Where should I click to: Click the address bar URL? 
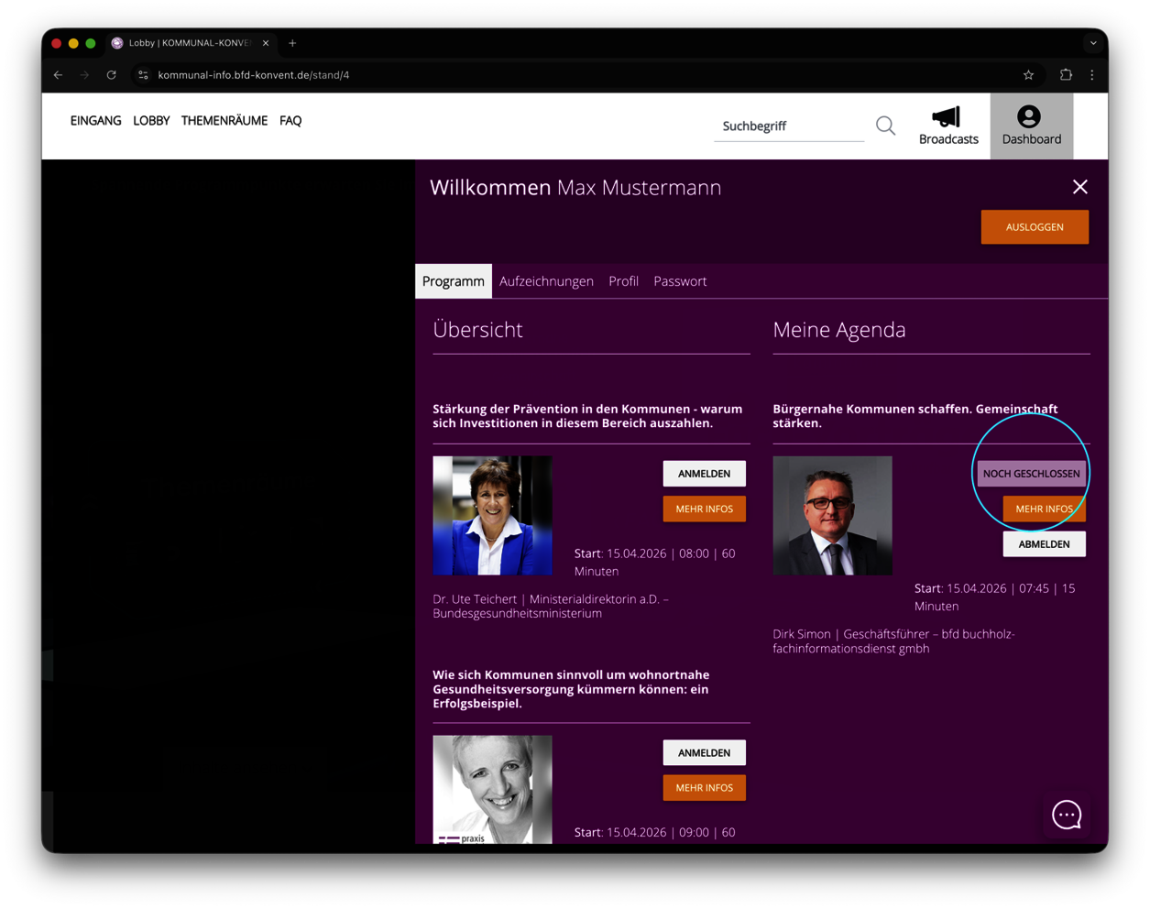coord(254,75)
